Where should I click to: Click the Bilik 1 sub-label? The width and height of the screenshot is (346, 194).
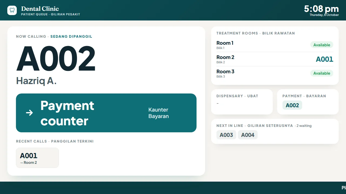point(220,48)
